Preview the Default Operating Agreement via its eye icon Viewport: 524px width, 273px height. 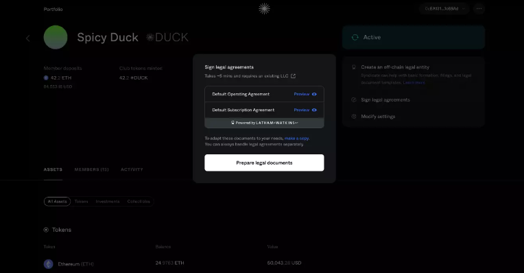click(314, 94)
